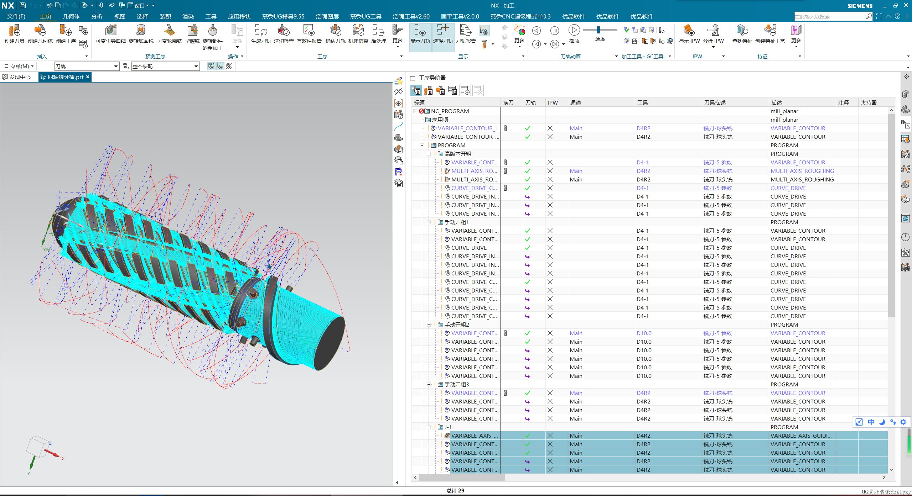This screenshot has width=912, height=496.
Task: Switch navigator to machine tool view icon
Action: pyautogui.click(x=428, y=90)
